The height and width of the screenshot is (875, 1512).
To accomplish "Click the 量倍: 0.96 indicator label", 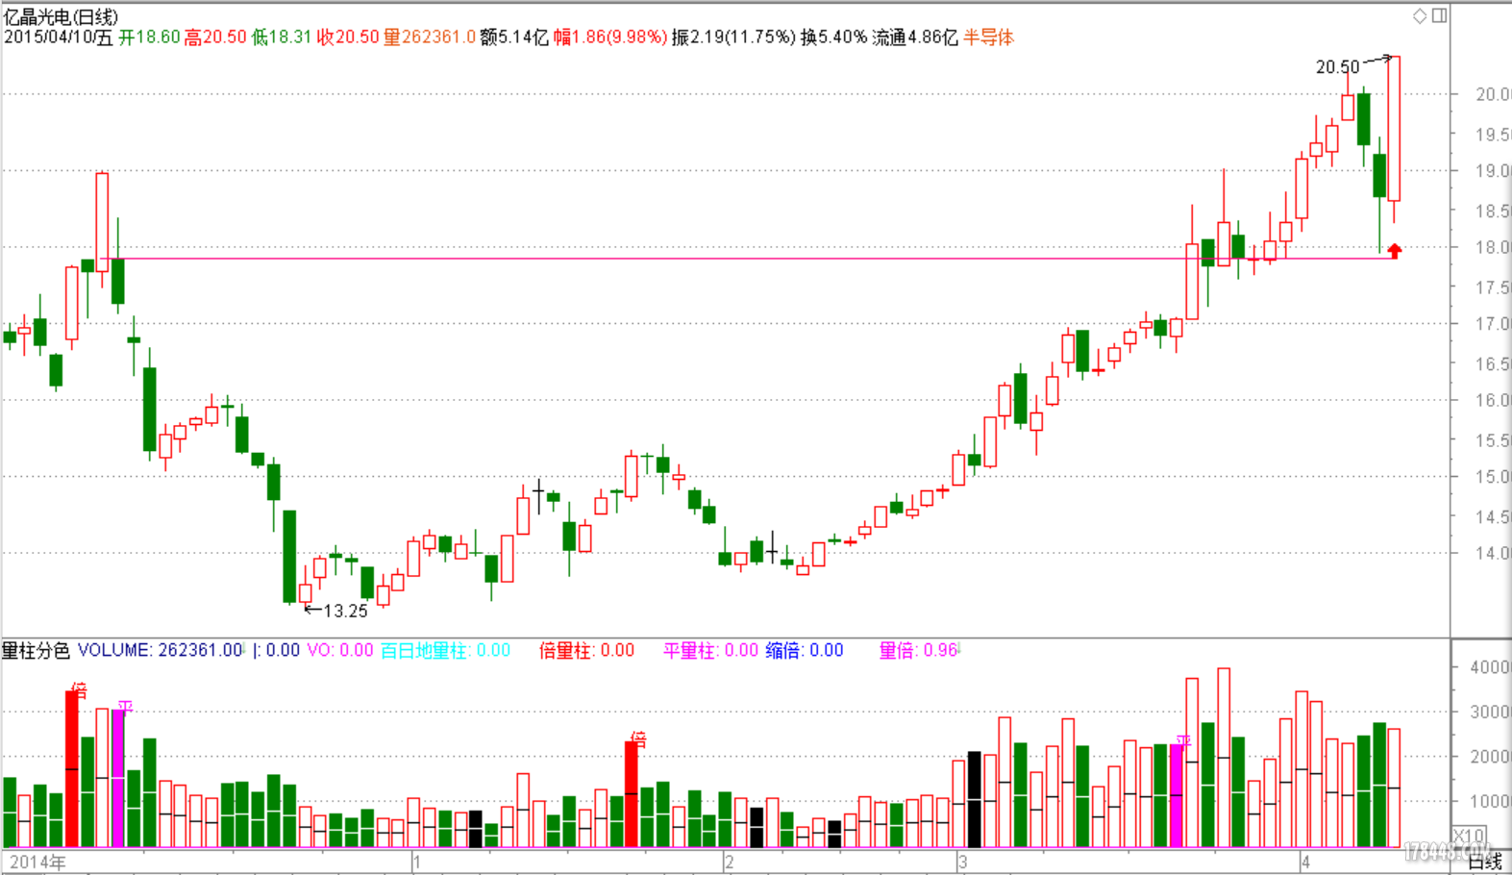I will (919, 651).
